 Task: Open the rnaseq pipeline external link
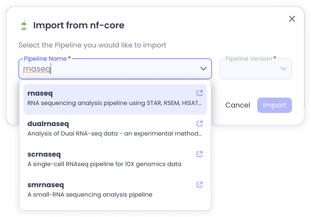pyautogui.click(x=199, y=93)
